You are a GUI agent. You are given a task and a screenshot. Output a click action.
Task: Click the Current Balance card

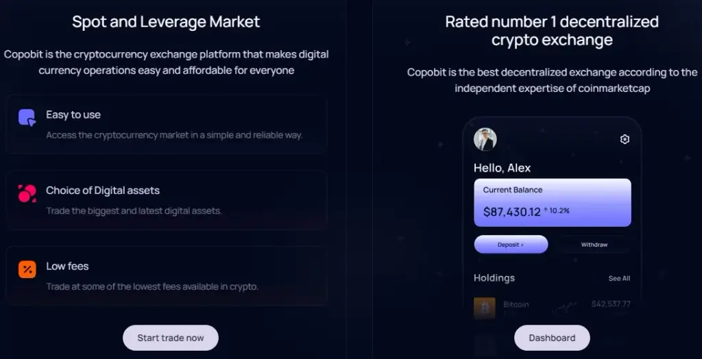[x=553, y=202]
